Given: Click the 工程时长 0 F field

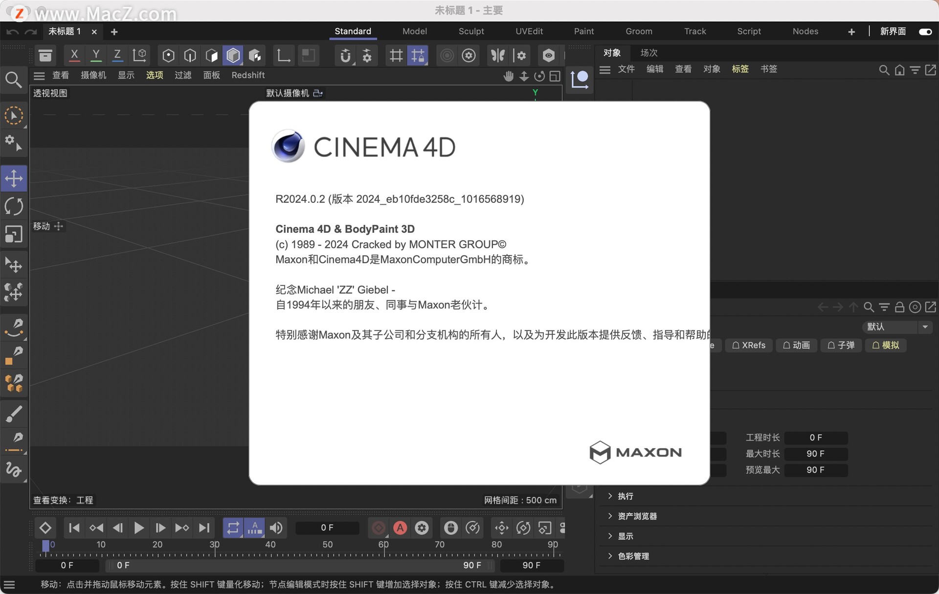Looking at the screenshot, I should tap(816, 438).
